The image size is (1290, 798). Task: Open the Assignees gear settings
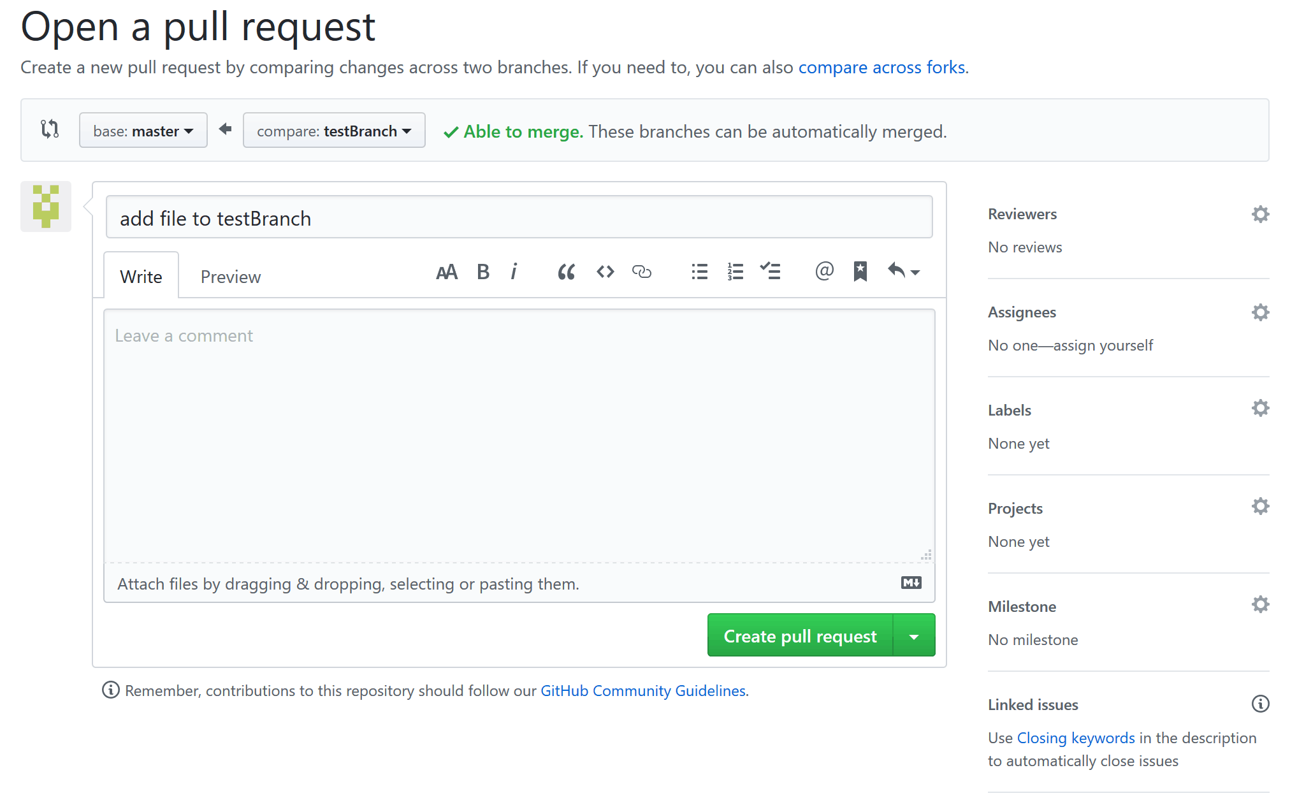(x=1260, y=312)
